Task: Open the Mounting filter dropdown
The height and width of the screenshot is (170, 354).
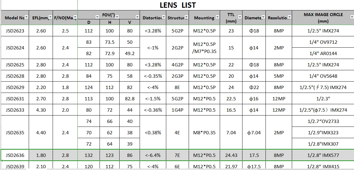Action: point(217,17)
